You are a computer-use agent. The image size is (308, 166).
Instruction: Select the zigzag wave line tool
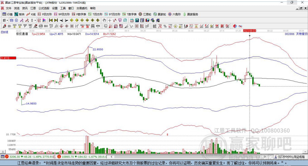131,26
